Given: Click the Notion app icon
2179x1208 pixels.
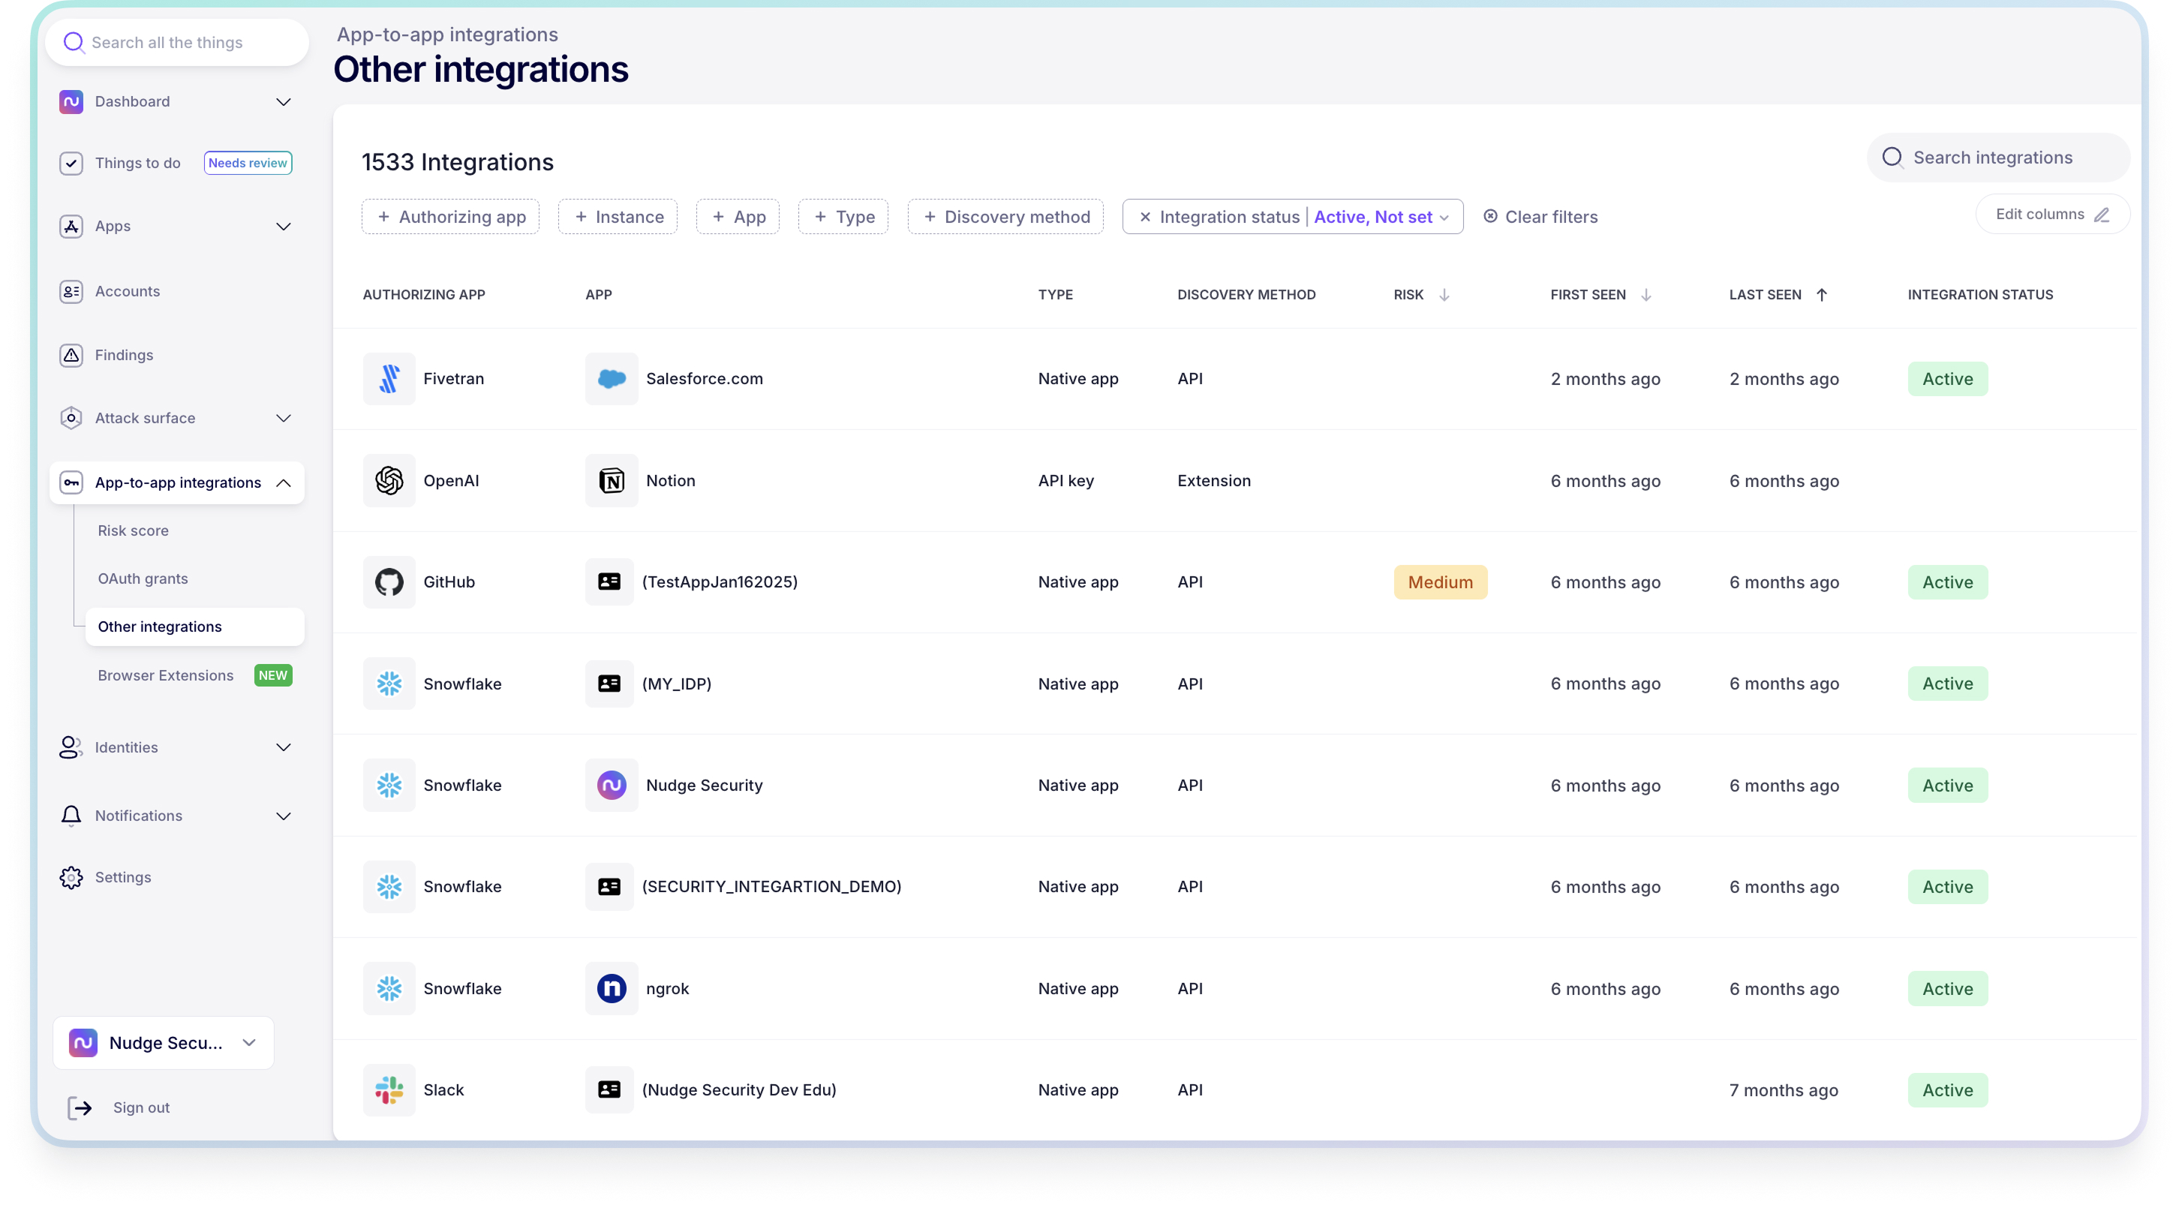Looking at the screenshot, I should tap(611, 480).
